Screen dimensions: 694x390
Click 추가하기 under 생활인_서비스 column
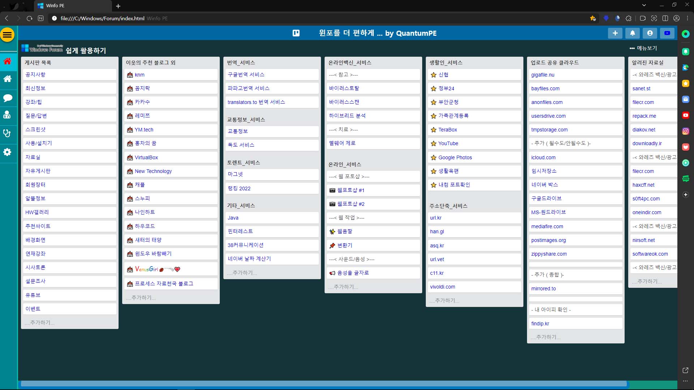point(445,300)
